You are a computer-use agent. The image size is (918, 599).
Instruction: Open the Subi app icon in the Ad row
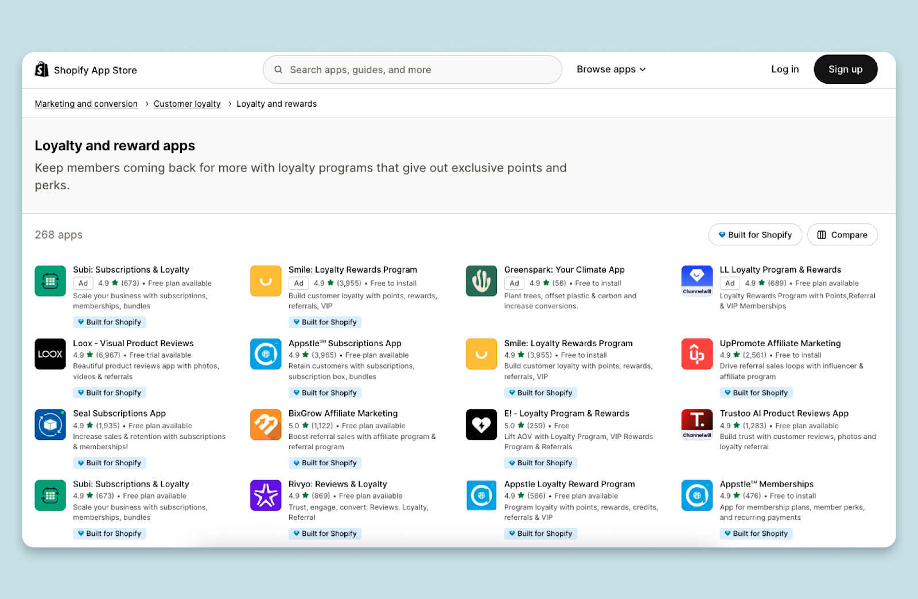coord(50,281)
